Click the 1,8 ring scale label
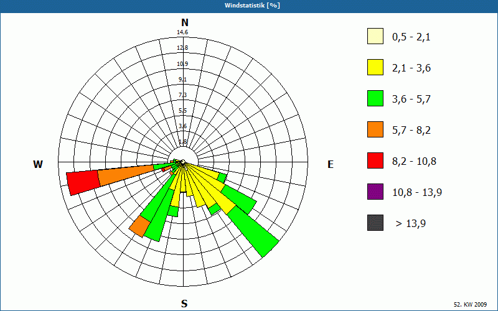Image resolution: width=498 pixels, height=311 pixels. (182, 142)
